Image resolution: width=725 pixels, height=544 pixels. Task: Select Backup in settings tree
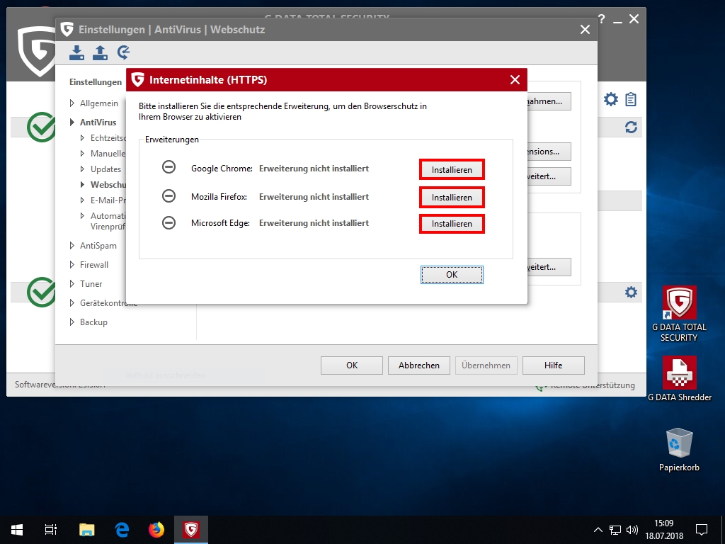click(x=93, y=322)
